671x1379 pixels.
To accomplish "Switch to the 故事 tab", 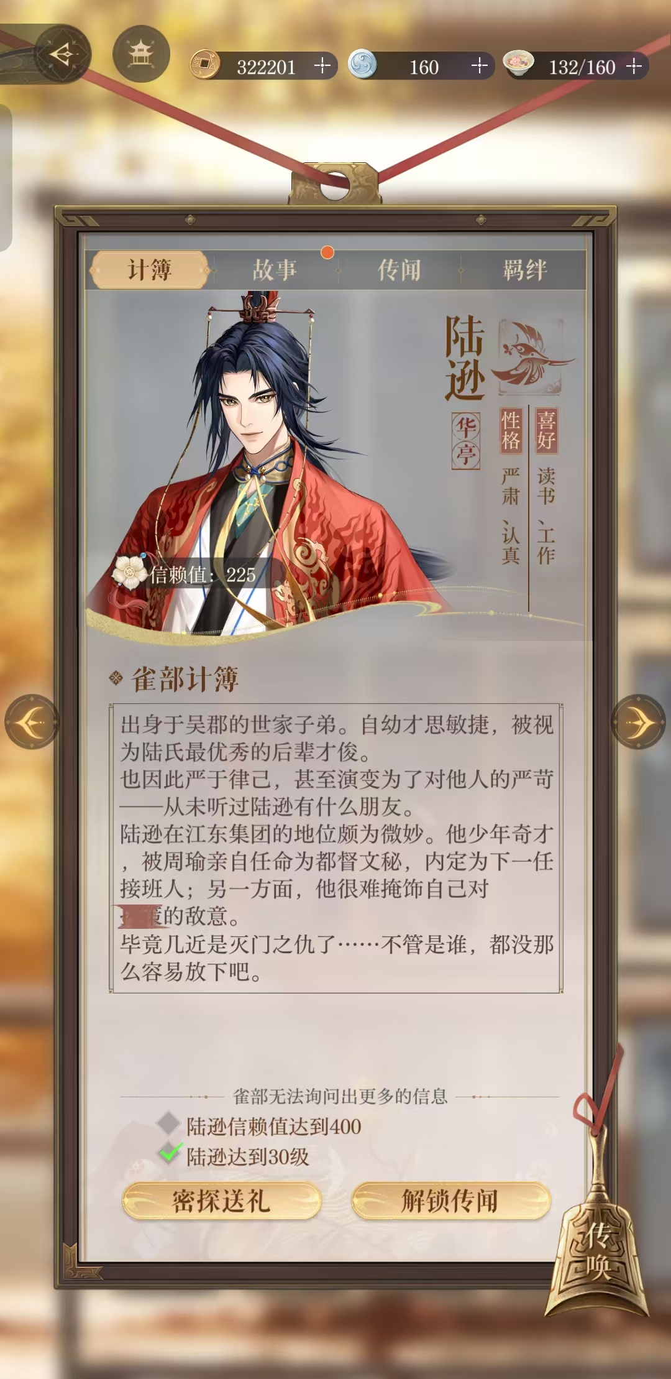I will click(275, 270).
